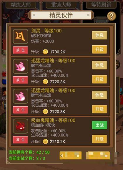The image size is (123, 170).
Task: Upgrade 剑灵 with 升级 button
Action: pos(99,49)
